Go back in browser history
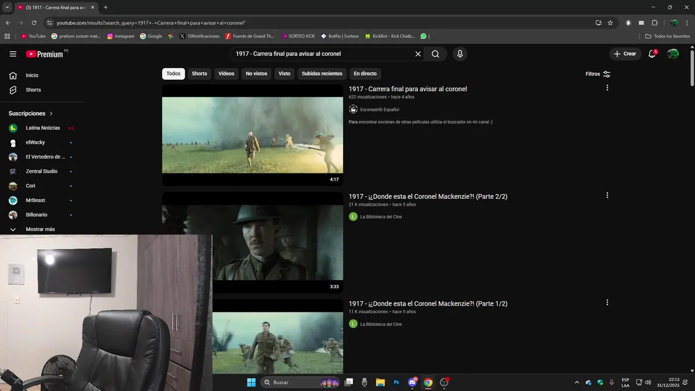 pos(8,23)
